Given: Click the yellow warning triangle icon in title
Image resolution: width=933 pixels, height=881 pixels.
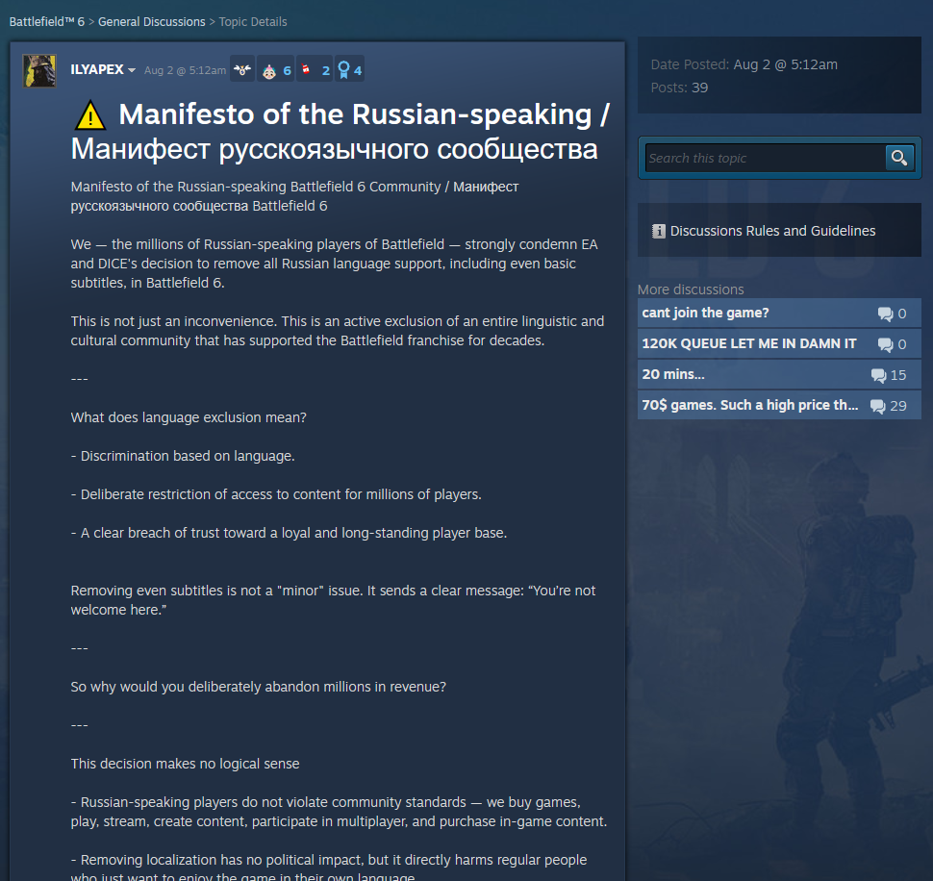Looking at the screenshot, I should click(90, 115).
